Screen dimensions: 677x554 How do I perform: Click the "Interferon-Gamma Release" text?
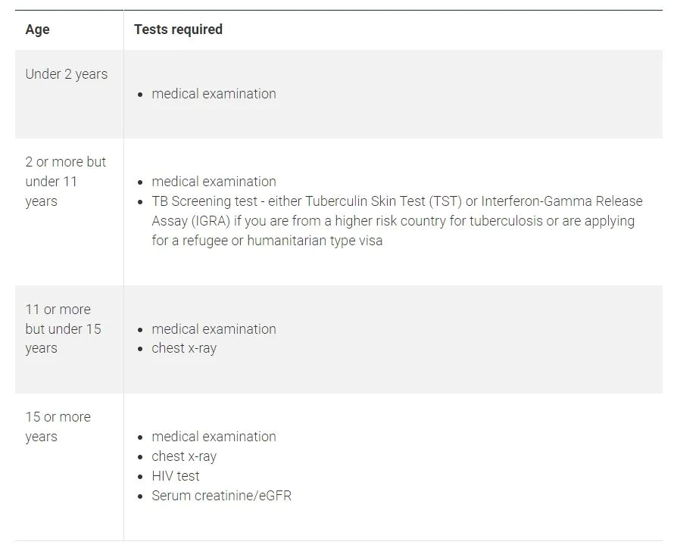[x=560, y=201]
